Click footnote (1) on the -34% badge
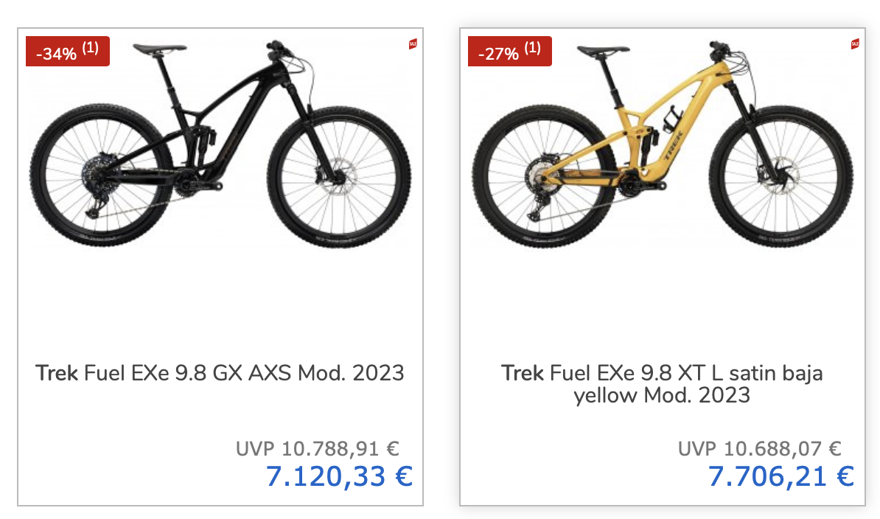The width and height of the screenshot is (880, 519). (x=90, y=49)
